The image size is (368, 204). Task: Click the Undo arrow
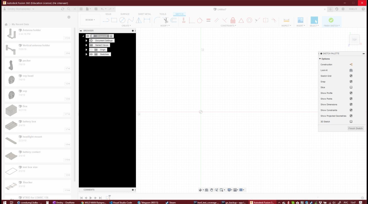coord(102,9)
